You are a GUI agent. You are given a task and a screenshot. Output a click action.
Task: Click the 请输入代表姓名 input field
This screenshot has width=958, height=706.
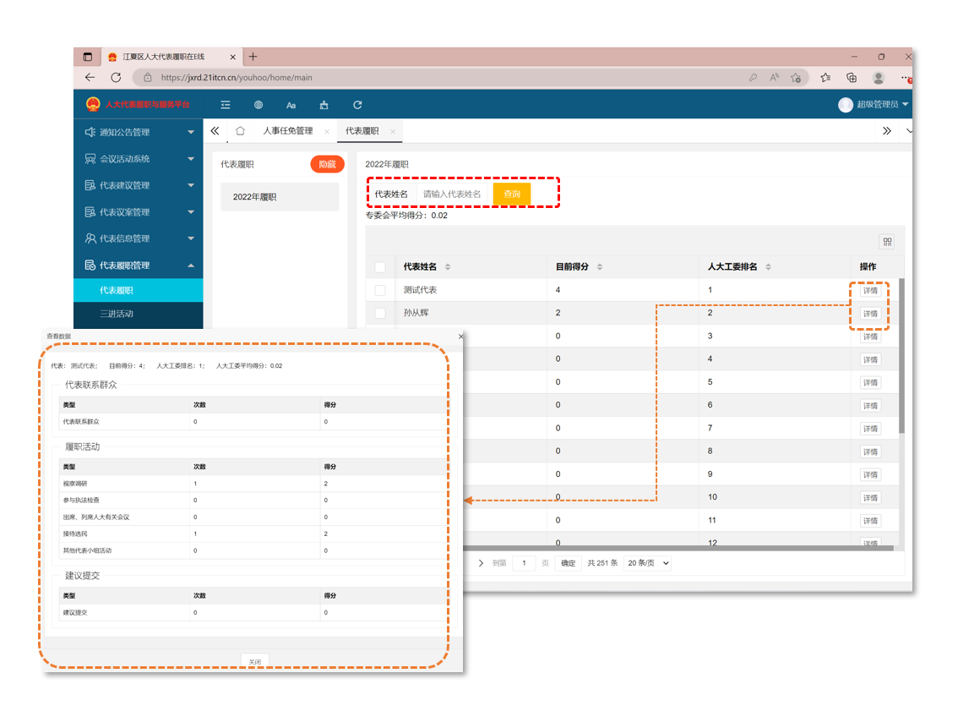pos(453,194)
